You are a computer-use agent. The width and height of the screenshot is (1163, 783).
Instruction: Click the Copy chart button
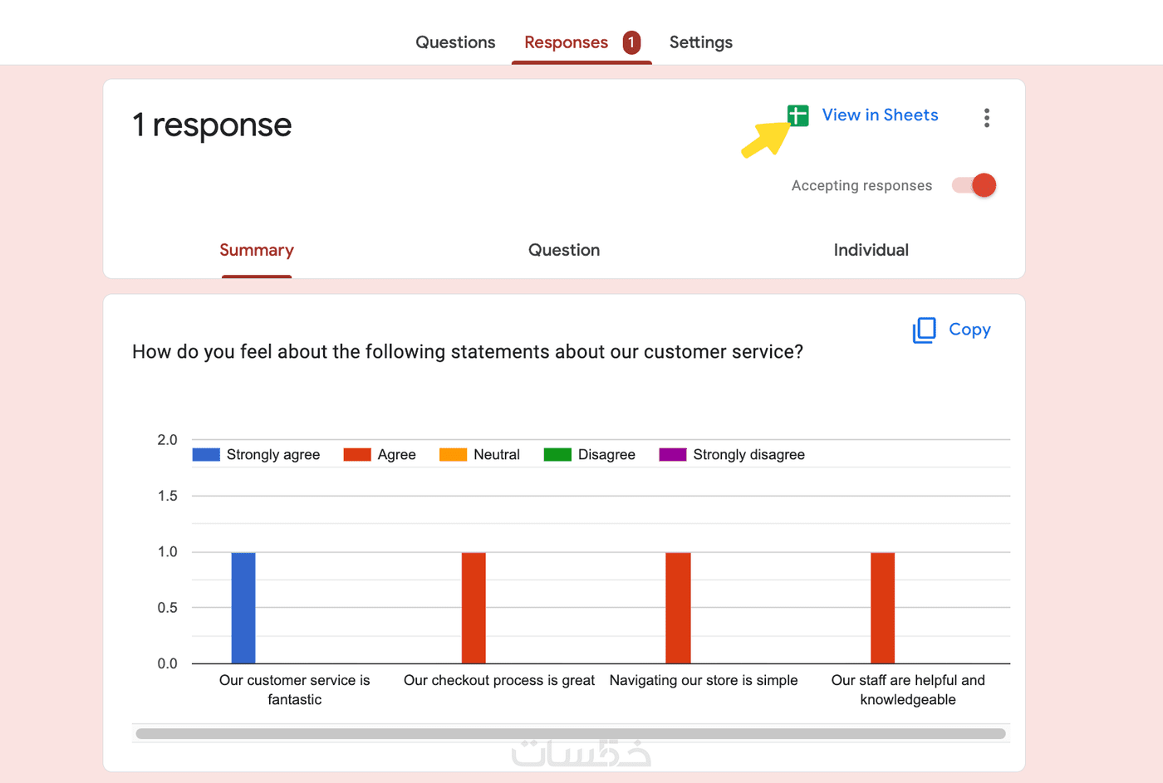[x=969, y=330]
